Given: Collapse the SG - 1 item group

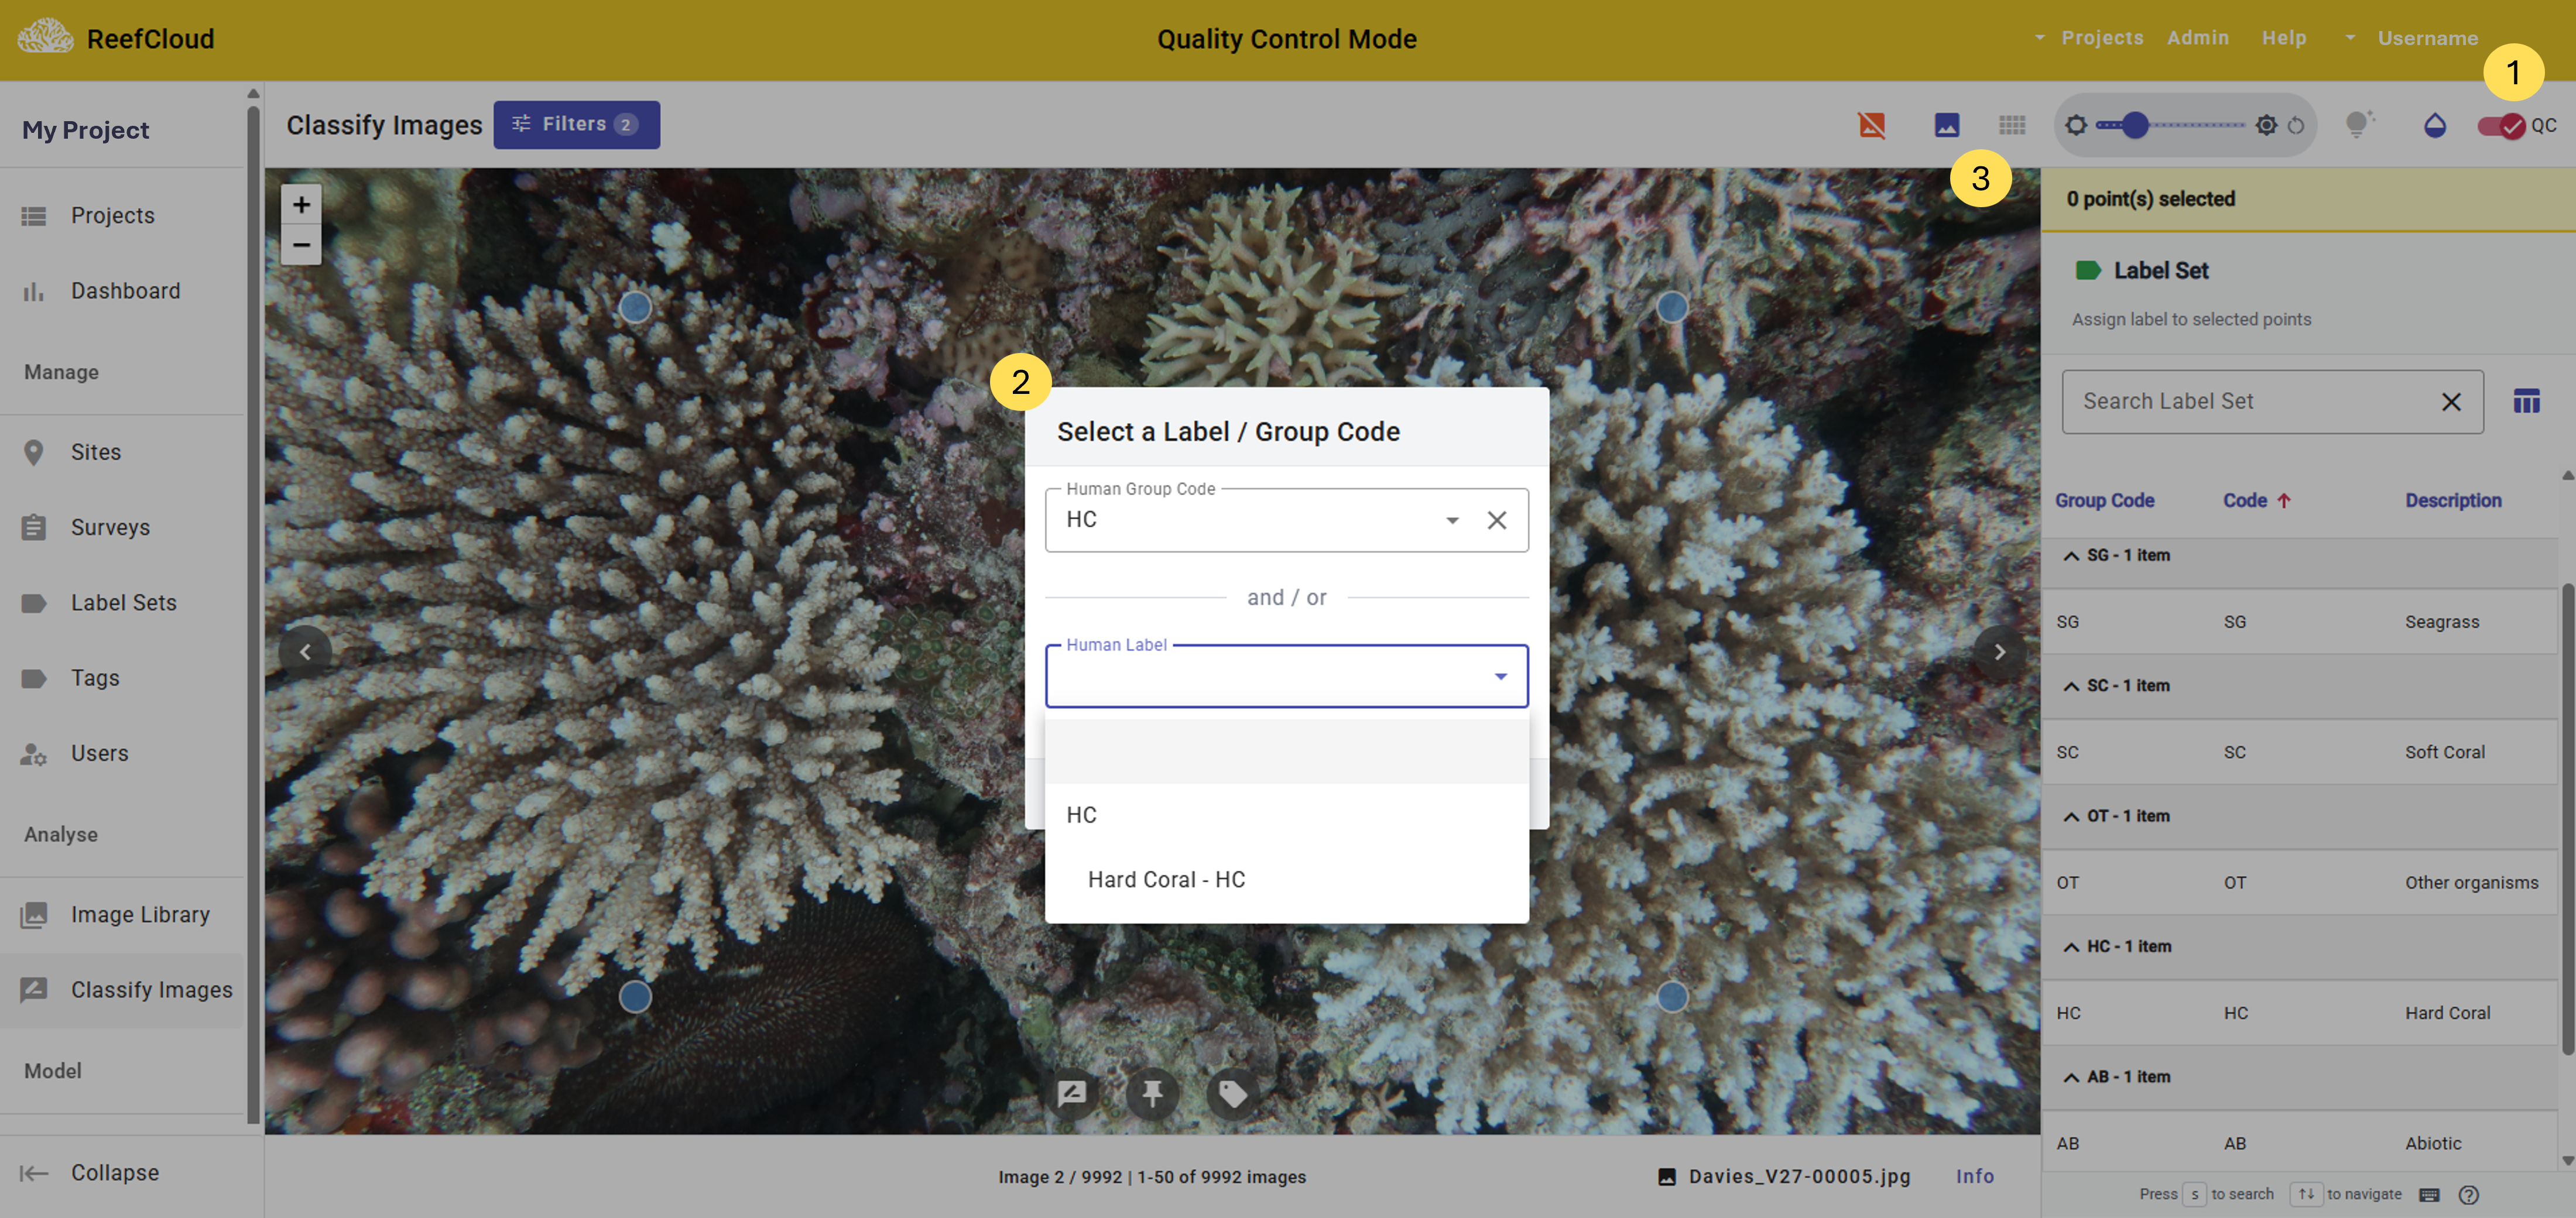Looking at the screenshot, I should point(2071,556).
